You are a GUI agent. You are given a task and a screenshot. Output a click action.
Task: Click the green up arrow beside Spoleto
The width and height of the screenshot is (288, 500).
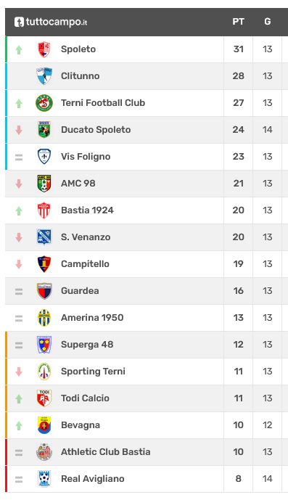point(19,50)
